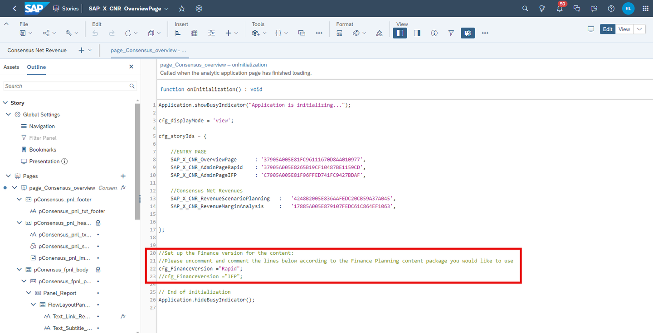Click the outline panel vertical scrollbar

click(x=138, y=161)
